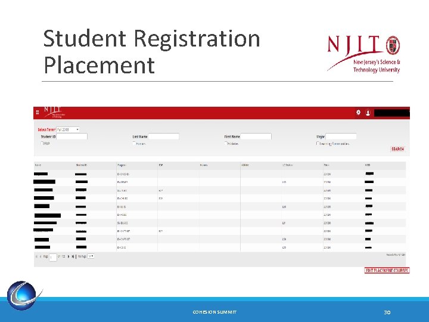Open the user profile icon
Screen dimensions: 429x322
click(368, 113)
